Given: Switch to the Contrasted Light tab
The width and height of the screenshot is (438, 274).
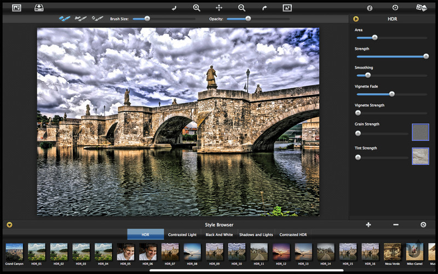Looking at the screenshot, I should (182, 235).
